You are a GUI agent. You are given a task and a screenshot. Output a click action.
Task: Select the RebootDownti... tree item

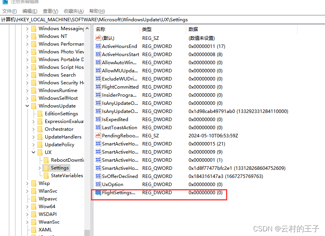coord(67,160)
